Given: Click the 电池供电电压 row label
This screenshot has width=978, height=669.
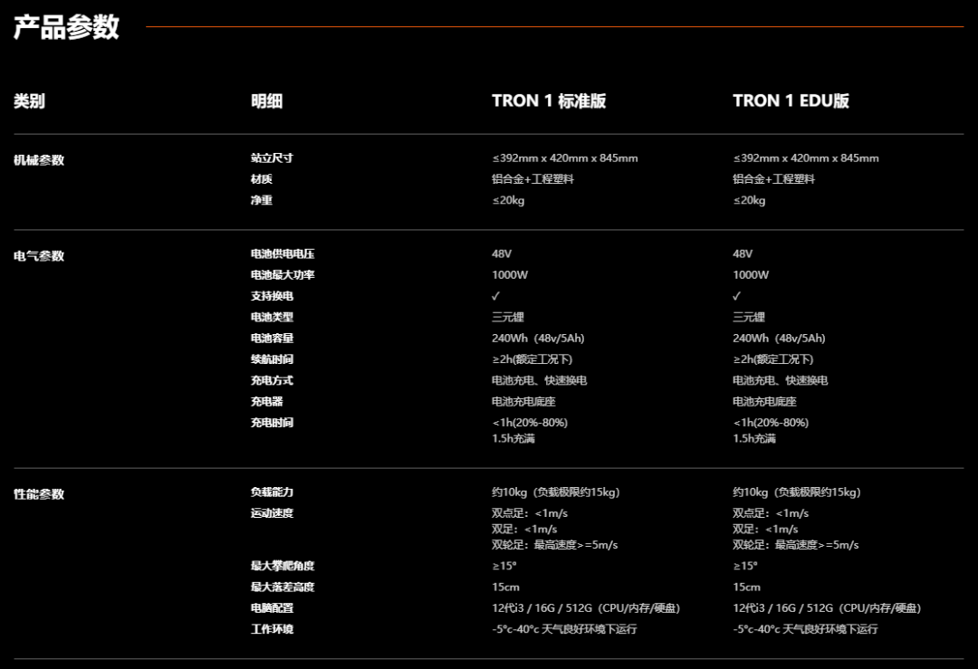Looking at the screenshot, I should click(283, 253).
